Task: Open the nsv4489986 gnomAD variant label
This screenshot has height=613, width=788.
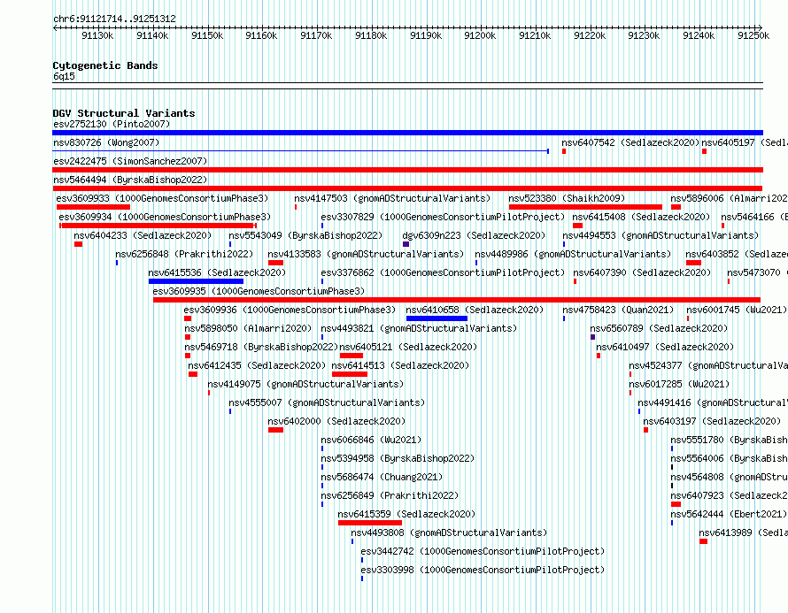Action: [x=573, y=254]
